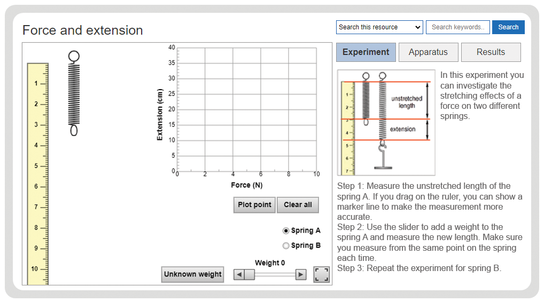Click the slider left arrow button

(x=239, y=275)
